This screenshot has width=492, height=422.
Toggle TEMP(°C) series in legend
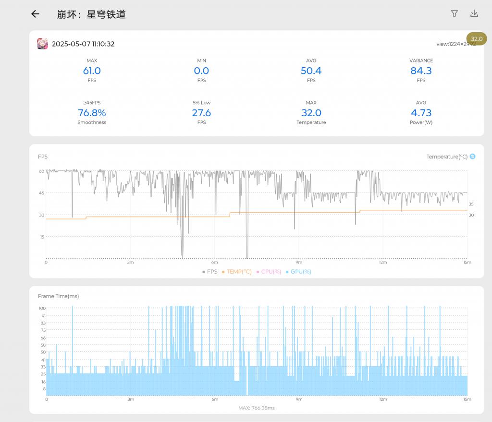coord(237,272)
